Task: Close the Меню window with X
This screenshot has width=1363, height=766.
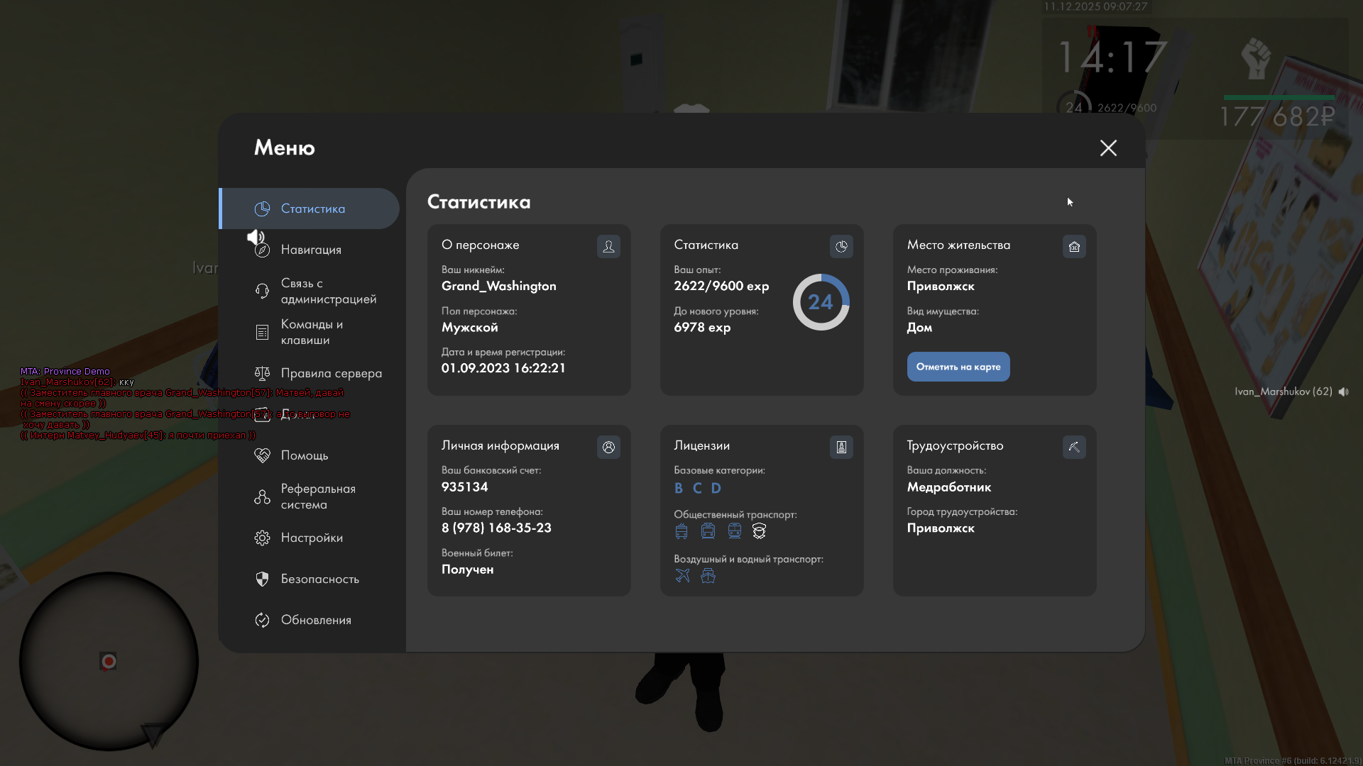Action: coord(1108,148)
